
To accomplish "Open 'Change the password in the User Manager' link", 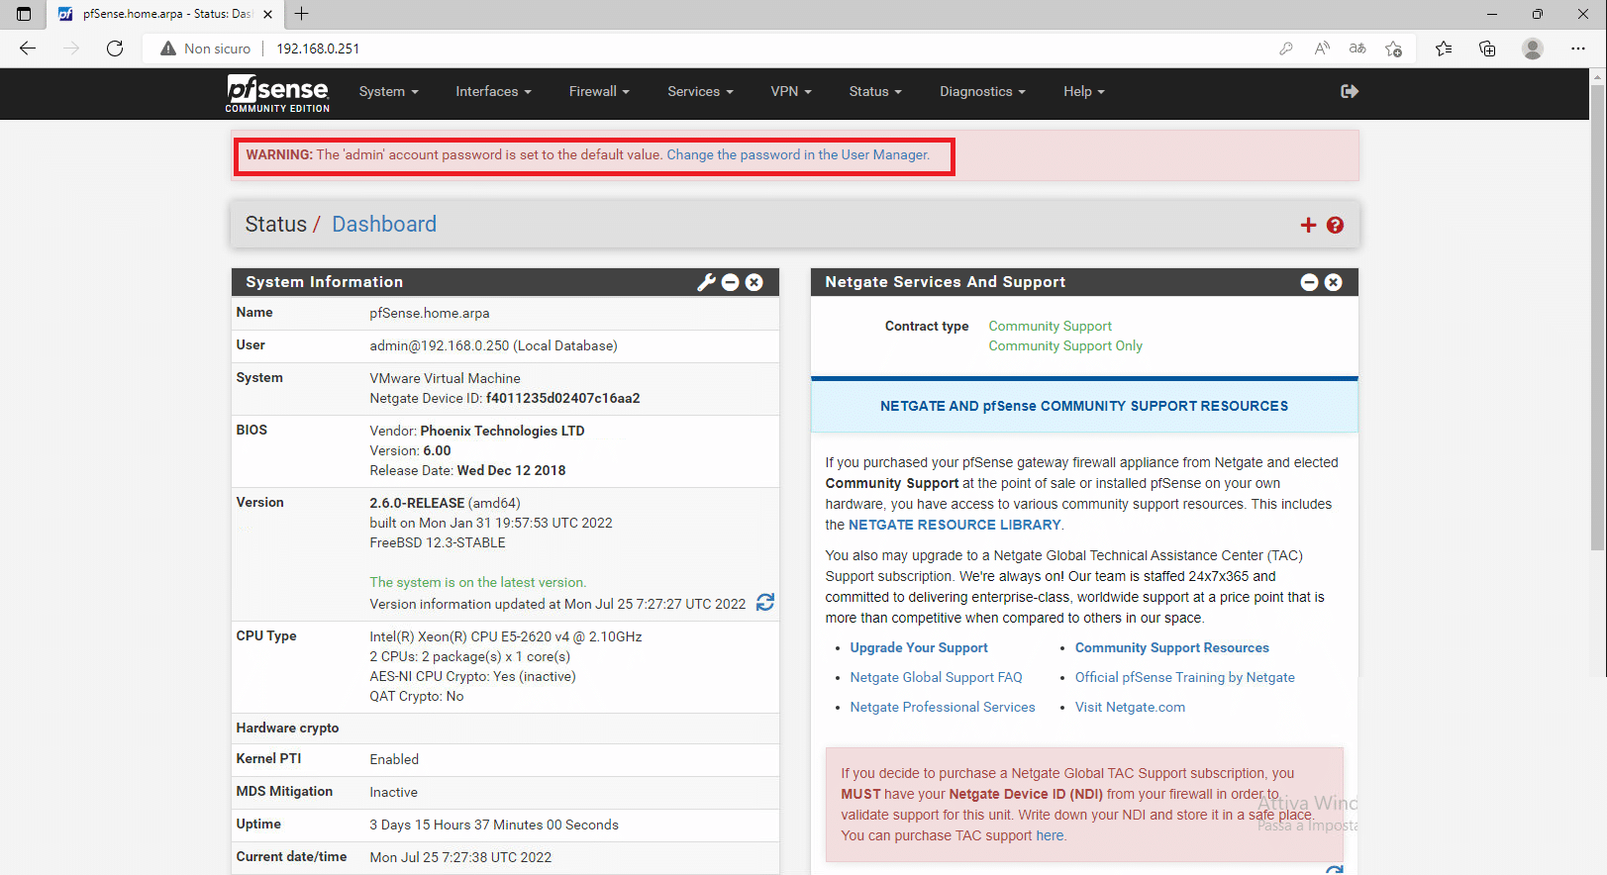I will tap(798, 155).
